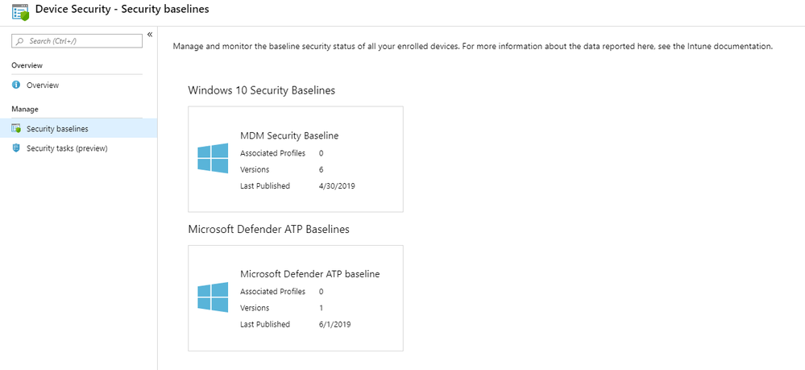
Task: Click the MDM Security Baseline Windows logo
Action: pos(213,158)
